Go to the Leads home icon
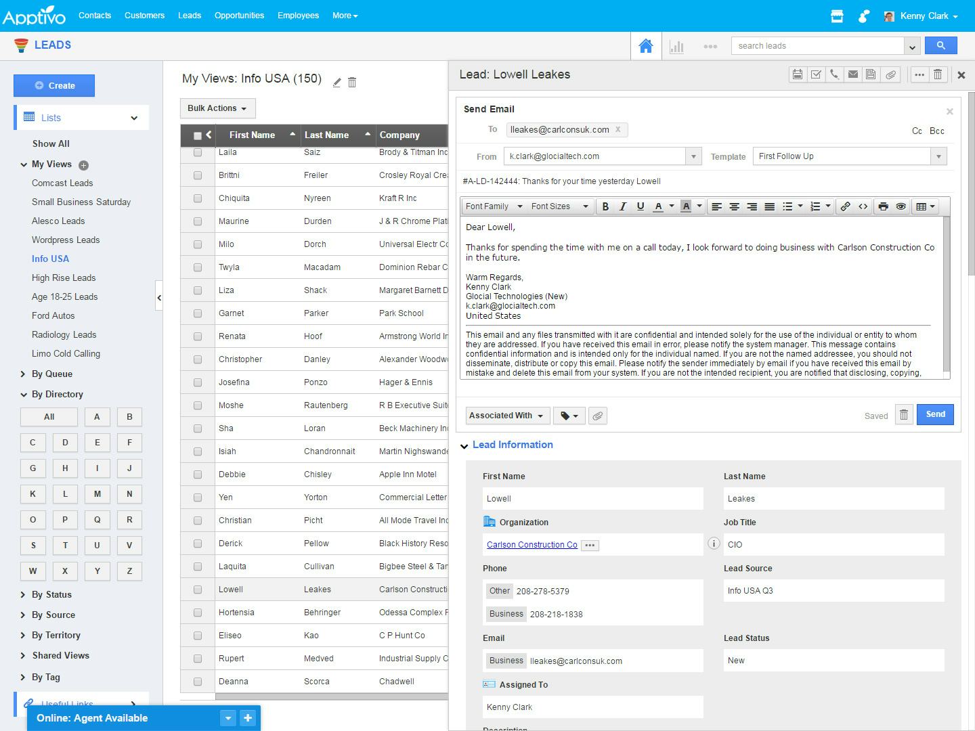The image size is (975, 731). coord(646,46)
